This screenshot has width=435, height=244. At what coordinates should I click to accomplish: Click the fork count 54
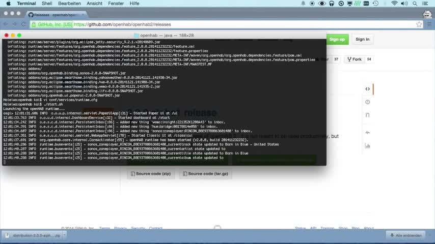tap(369, 59)
